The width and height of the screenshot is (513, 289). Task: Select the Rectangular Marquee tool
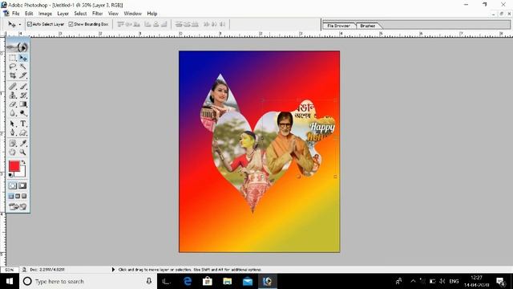(x=13, y=58)
